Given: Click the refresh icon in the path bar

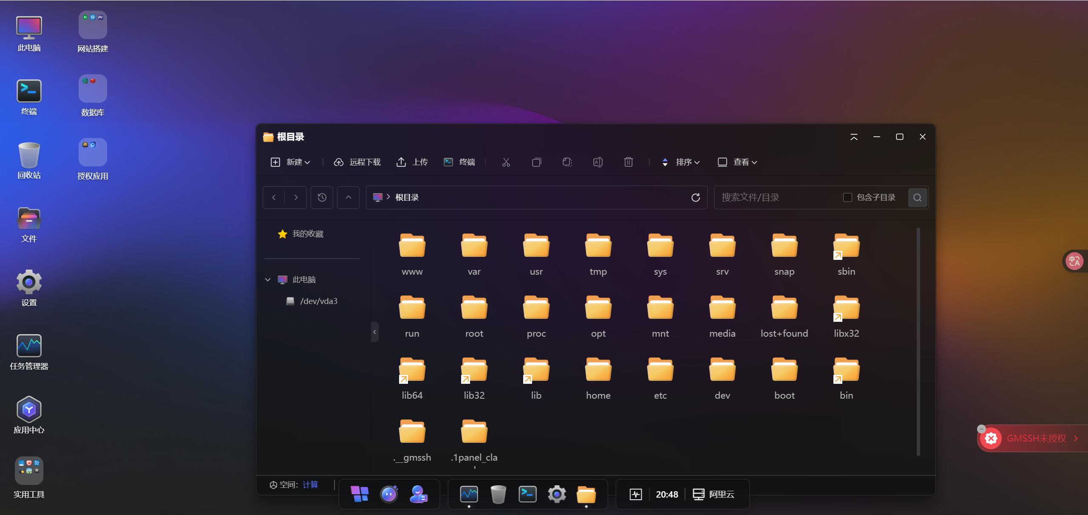Looking at the screenshot, I should (x=695, y=197).
